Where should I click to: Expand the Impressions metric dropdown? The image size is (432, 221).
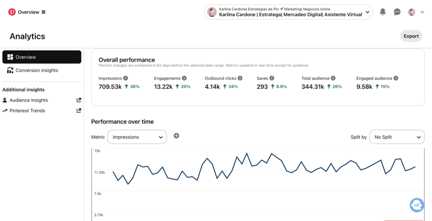(137, 137)
